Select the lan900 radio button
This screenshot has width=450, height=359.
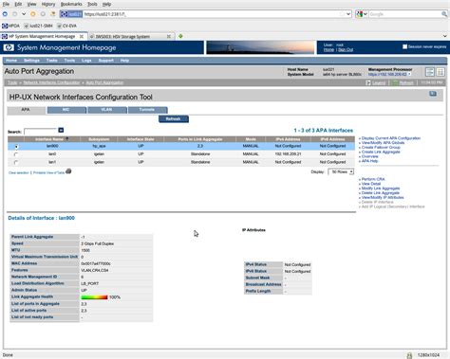point(16,147)
